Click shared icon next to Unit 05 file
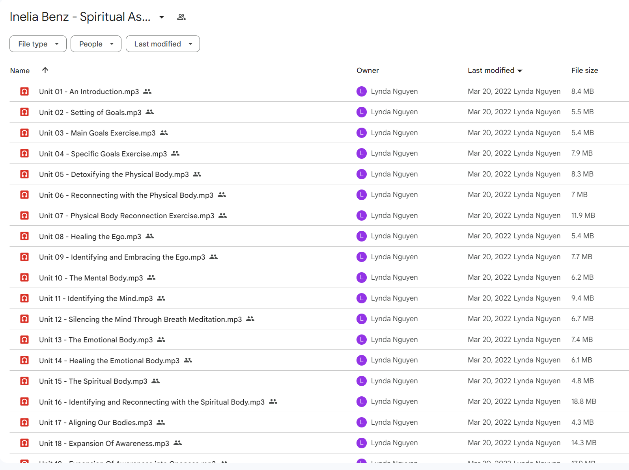 (x=197, y=174)
